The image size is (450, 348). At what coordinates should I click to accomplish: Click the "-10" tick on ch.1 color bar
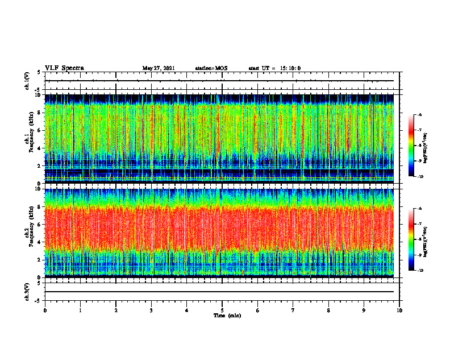(x=420, y=177)
